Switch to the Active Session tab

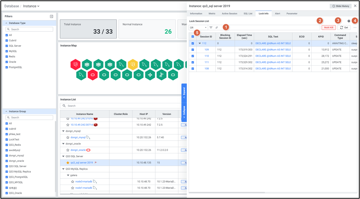click(x=229, y=13)
